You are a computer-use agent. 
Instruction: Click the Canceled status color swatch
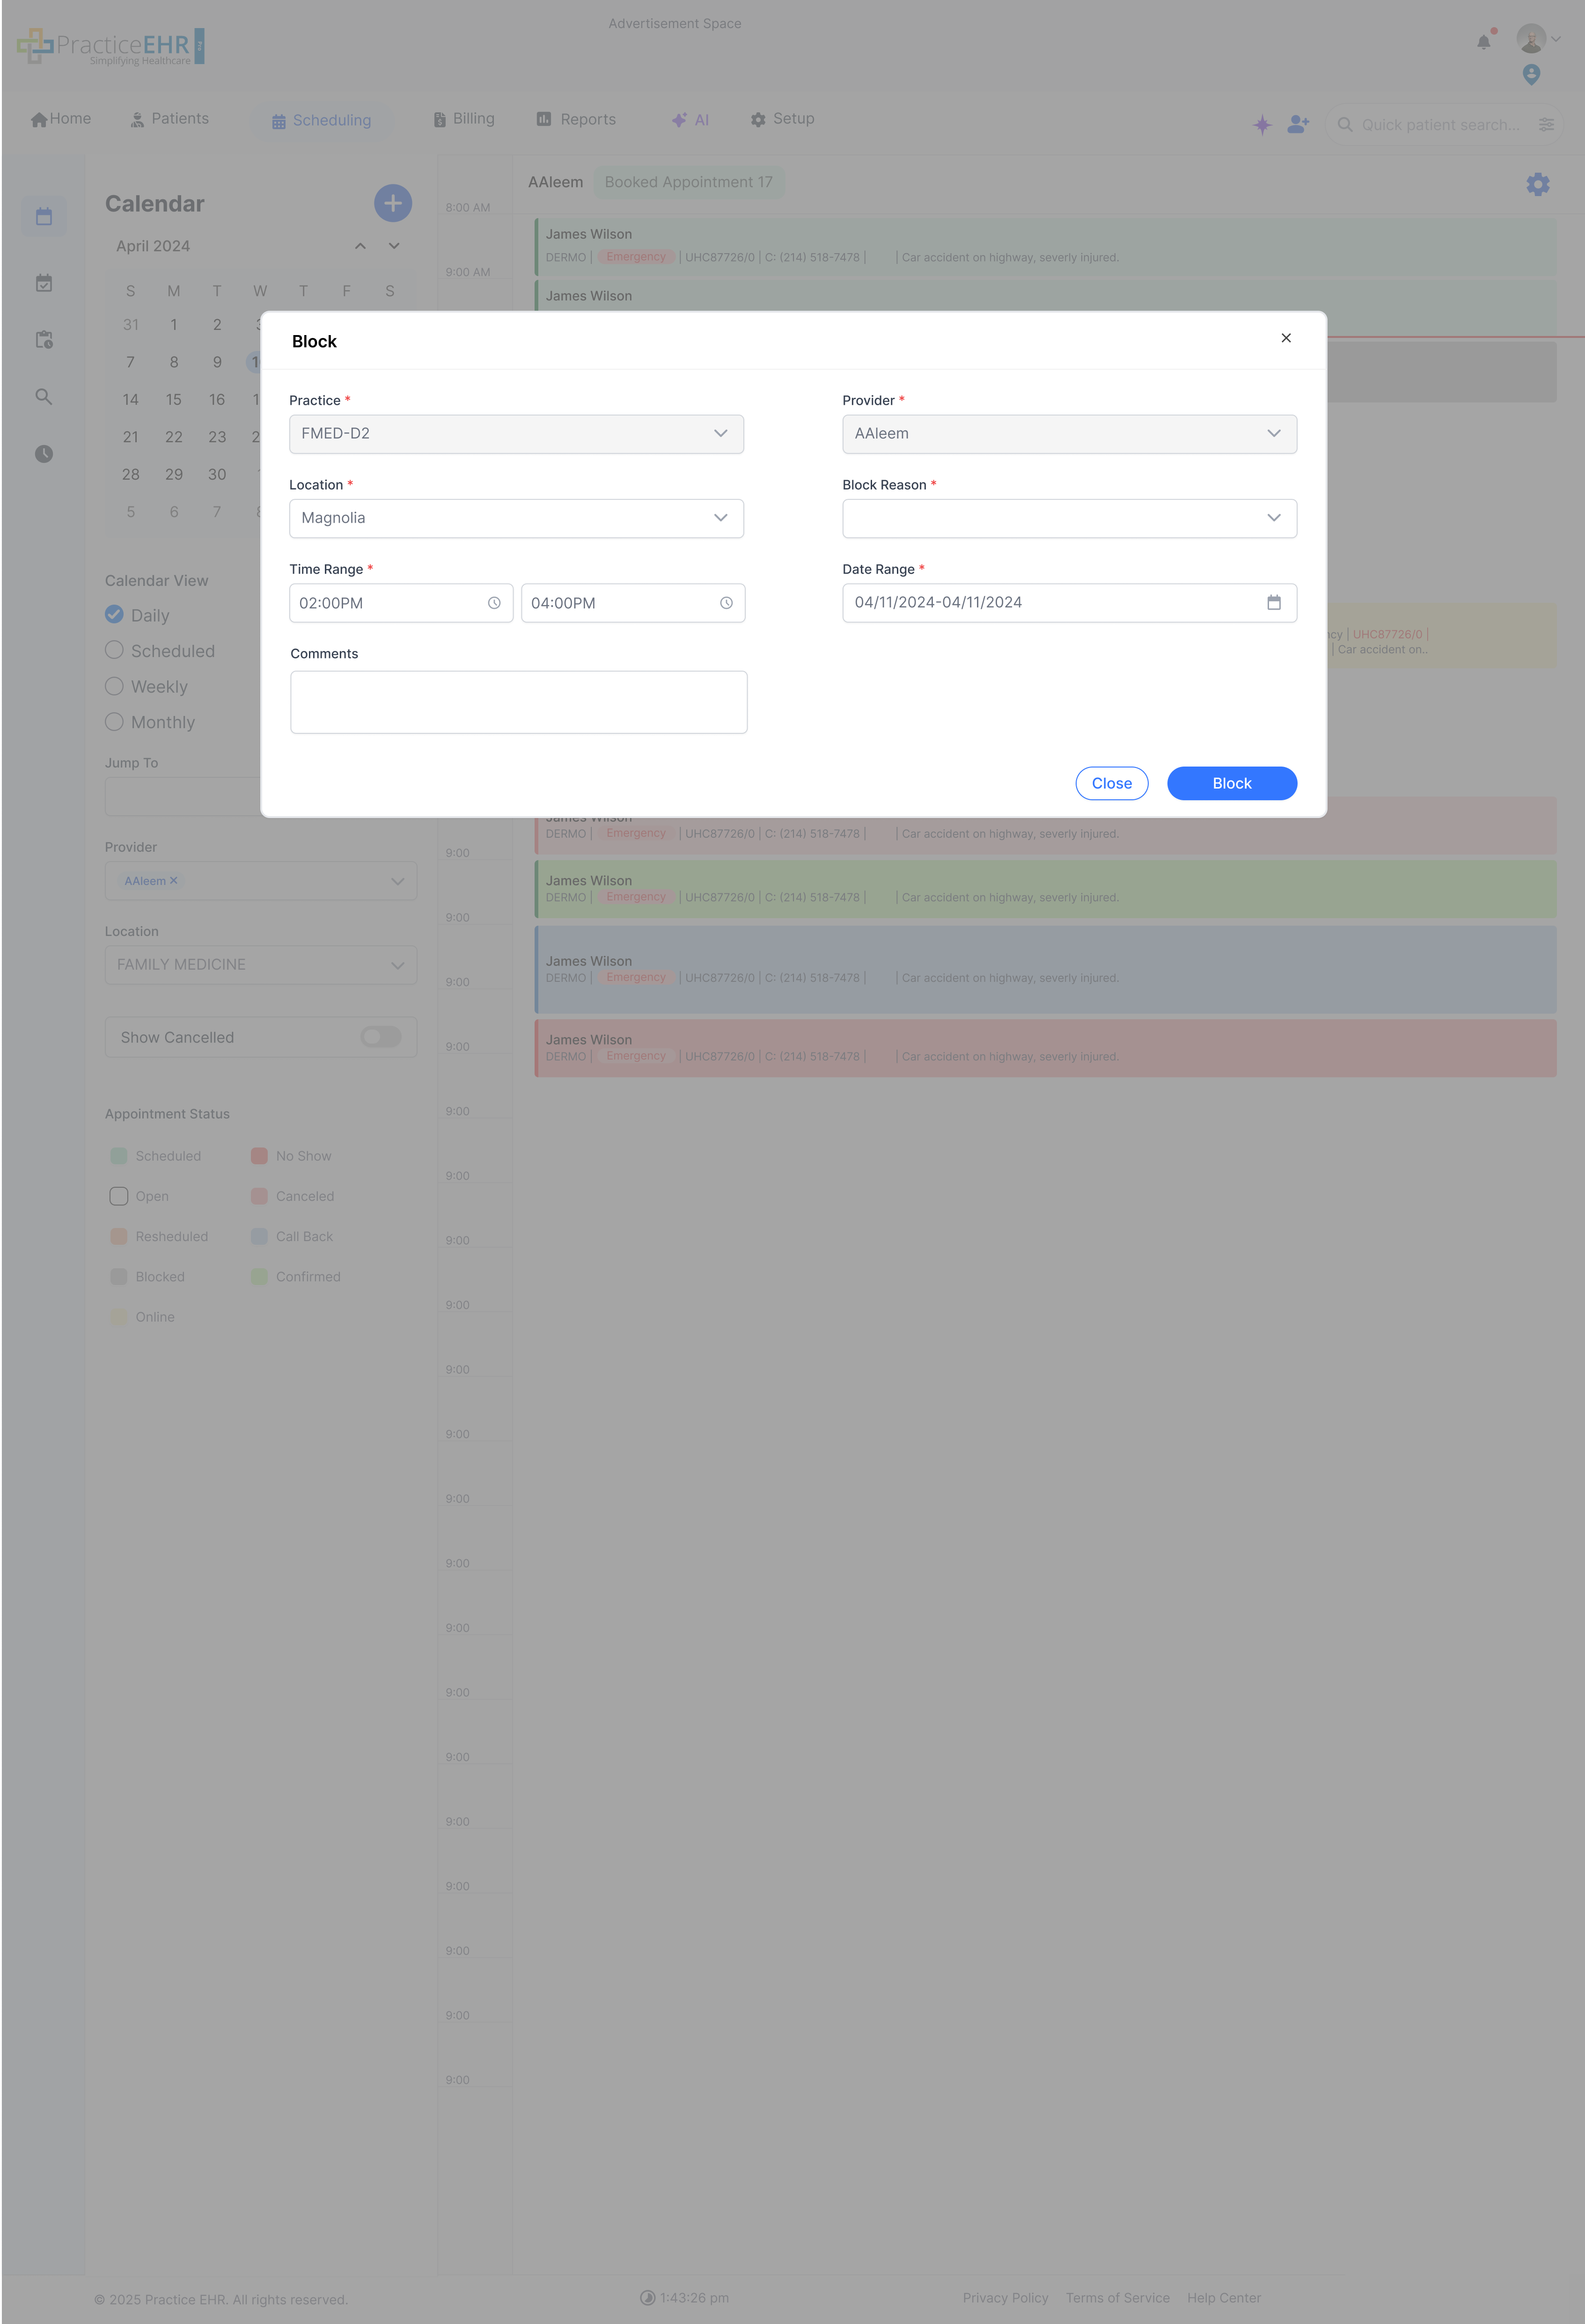(x=260, y=1196)
